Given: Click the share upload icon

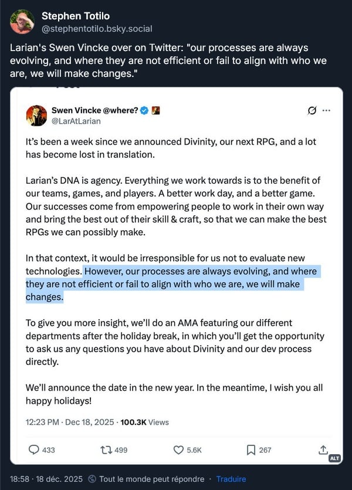Looking at the screenshot, I should coord(323,450).
